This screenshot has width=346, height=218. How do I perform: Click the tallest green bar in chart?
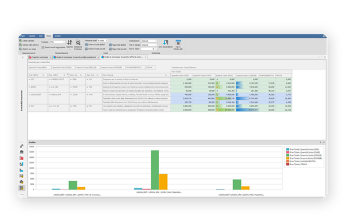click(155, 170)
